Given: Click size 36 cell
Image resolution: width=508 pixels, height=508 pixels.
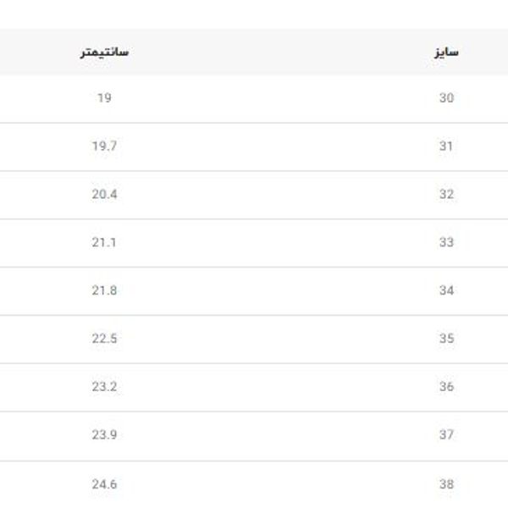Looking at the screenshot, I should point(446,388).
